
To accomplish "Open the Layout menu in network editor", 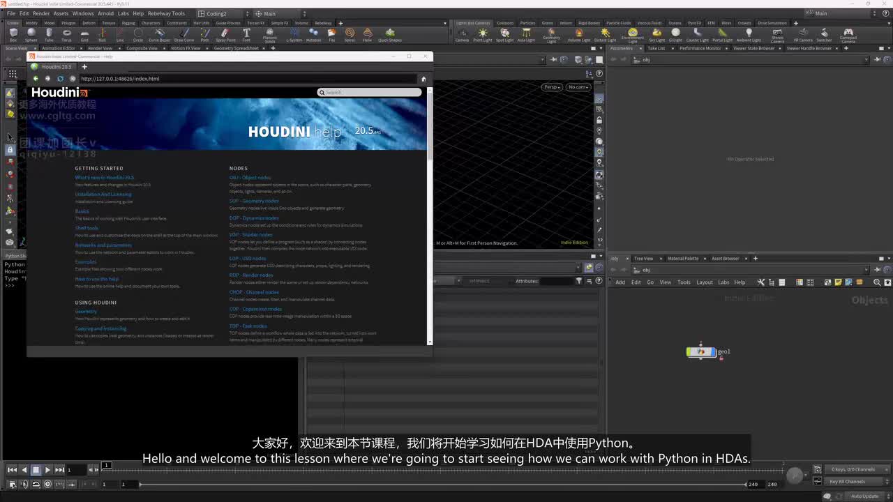I will pyautogui.click(x=705, y=282).
